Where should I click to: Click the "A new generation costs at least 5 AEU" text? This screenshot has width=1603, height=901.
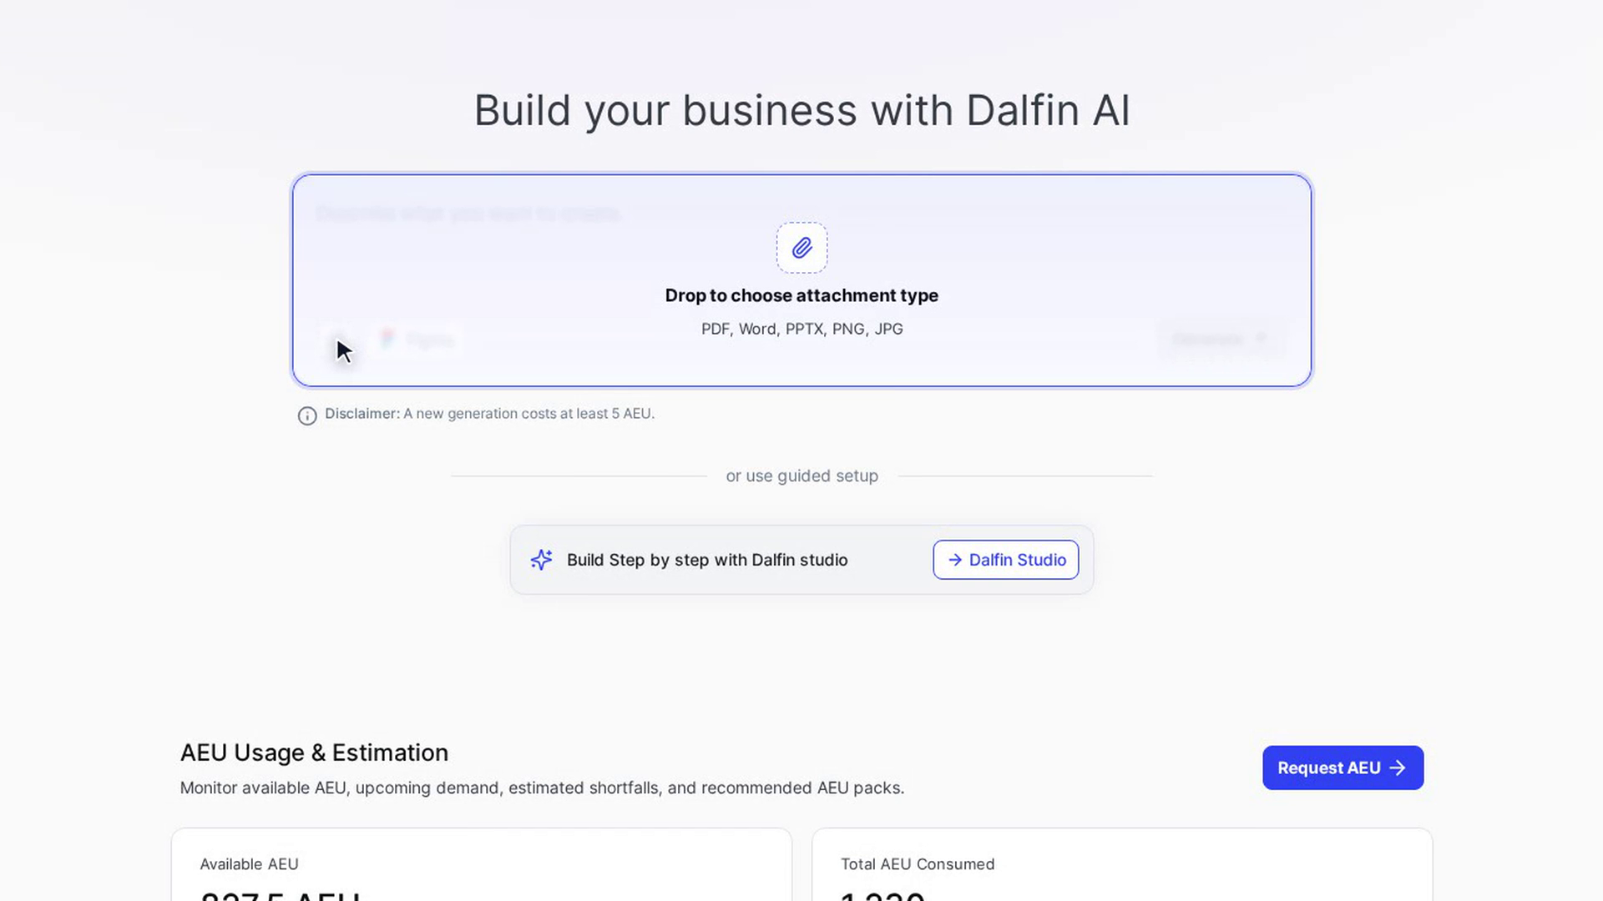coord(528,414)
